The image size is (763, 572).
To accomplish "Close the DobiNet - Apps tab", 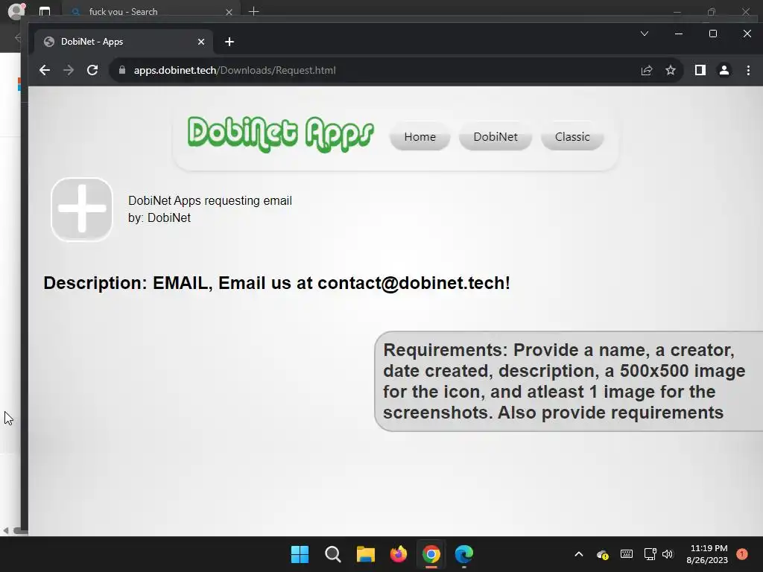I will coord(201,42).
